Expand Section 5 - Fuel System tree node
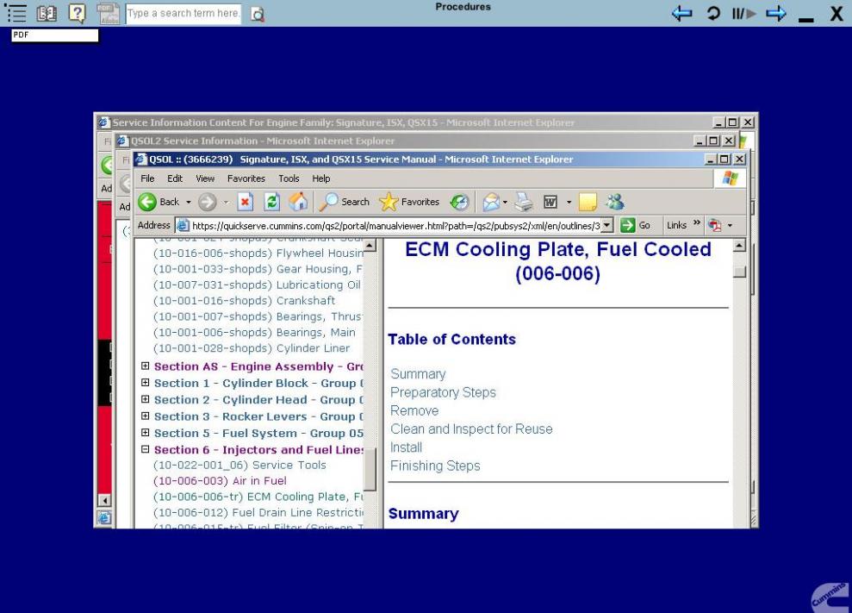 coord(145,433)
